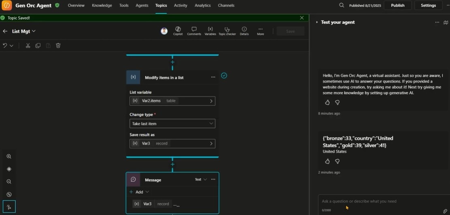The height and width of the screenshot is (215, 450).
Task: Thumbs down the greeting message
Action: pos(337,102)
